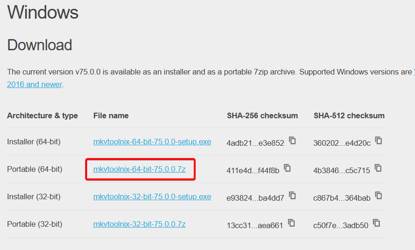
Task: Copy SHA-256 checksum for 64-bit portable
Action: point(287,168)
